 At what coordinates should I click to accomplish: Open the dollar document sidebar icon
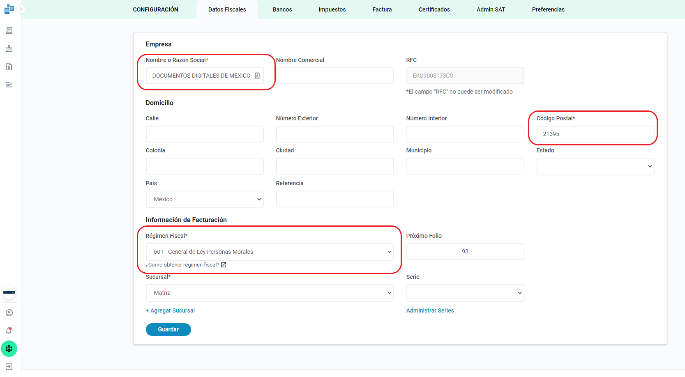[x=9, y=67]
